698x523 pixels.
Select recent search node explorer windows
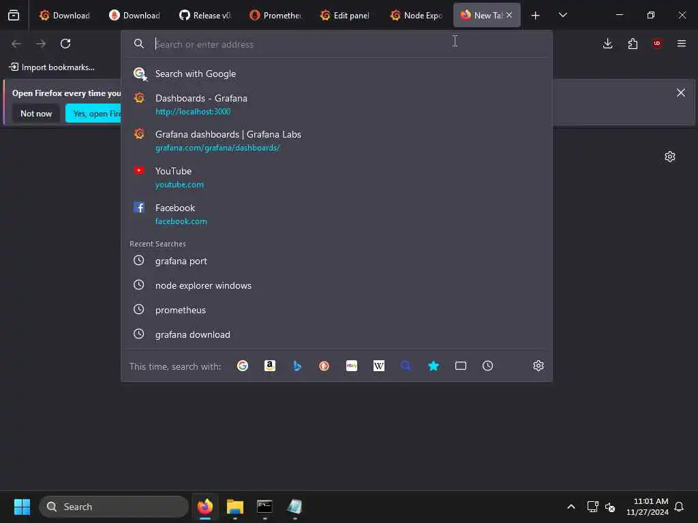[x=337, y=285]
